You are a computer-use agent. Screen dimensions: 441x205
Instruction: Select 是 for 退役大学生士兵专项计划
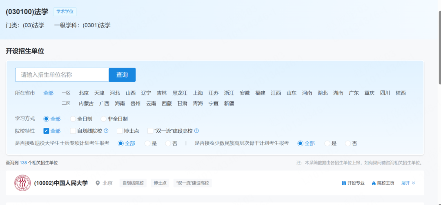147,143
